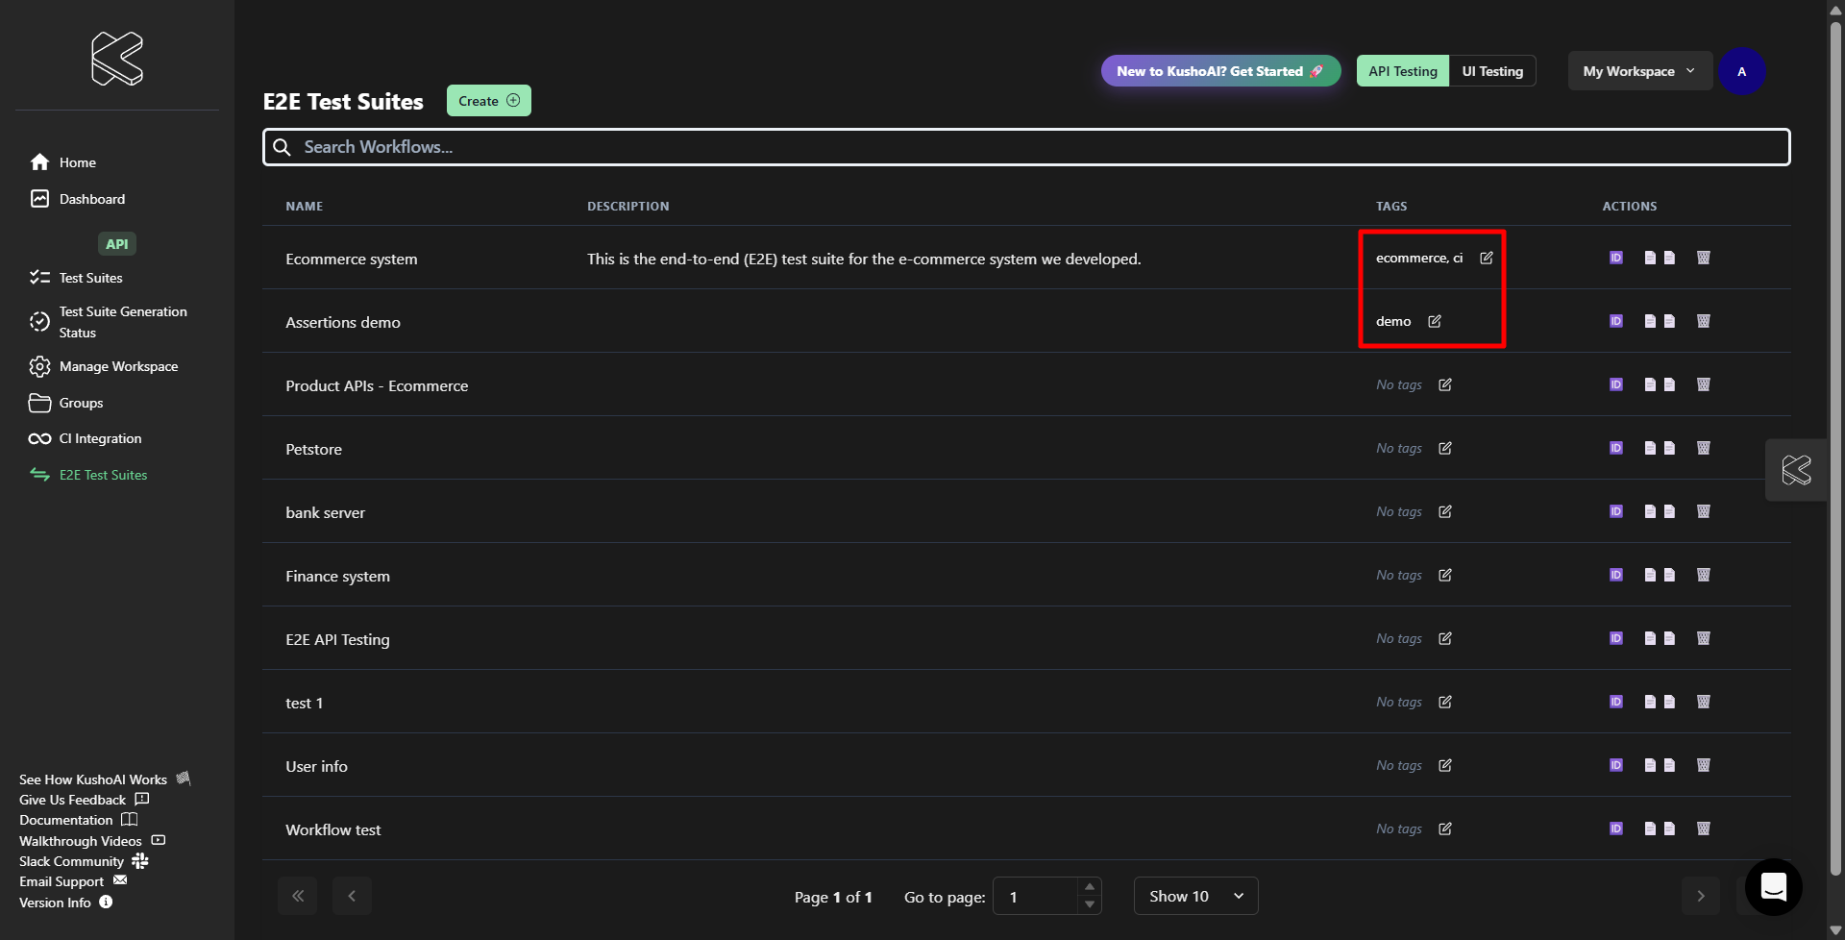
Task: Copy ID of Assertions demo suite
Action: click(1615, 321)
